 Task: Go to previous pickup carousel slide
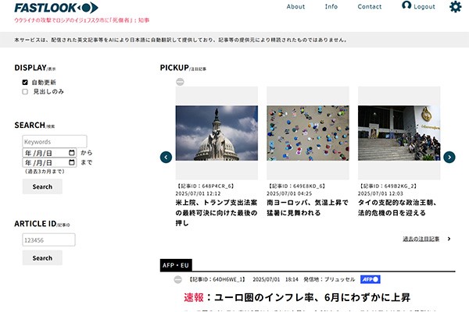click(x=166, y=157)
